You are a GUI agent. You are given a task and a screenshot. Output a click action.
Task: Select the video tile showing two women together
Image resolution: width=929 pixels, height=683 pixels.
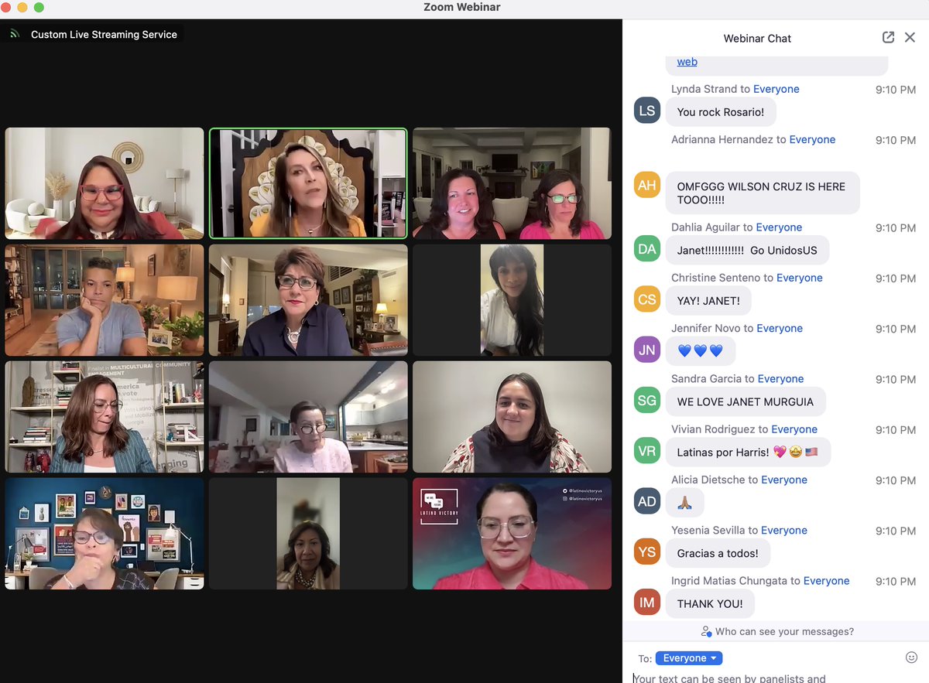(512, 183)
